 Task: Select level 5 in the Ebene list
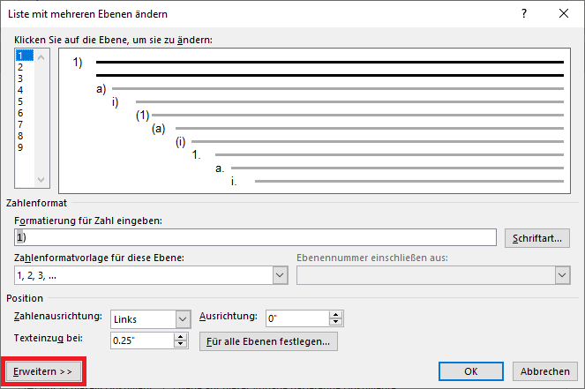coord(25,101)
